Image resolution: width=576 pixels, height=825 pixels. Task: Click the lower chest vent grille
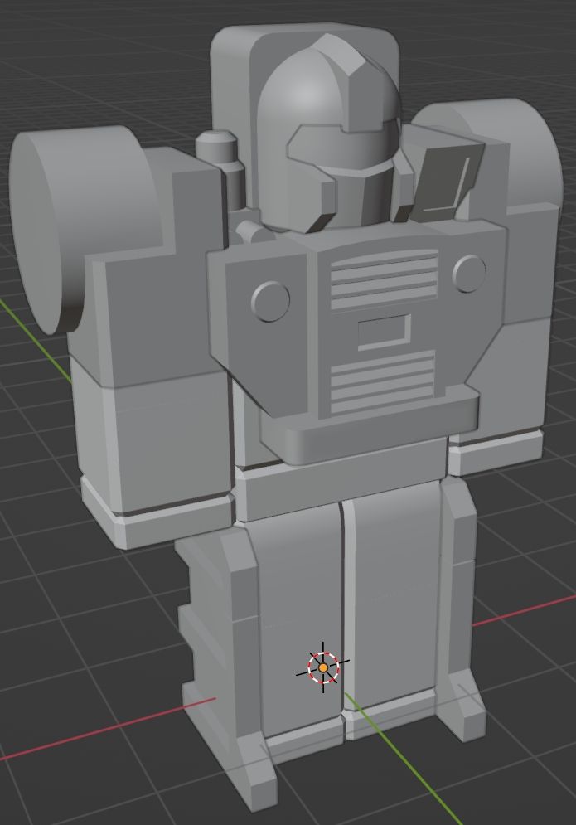coord(382,381)
